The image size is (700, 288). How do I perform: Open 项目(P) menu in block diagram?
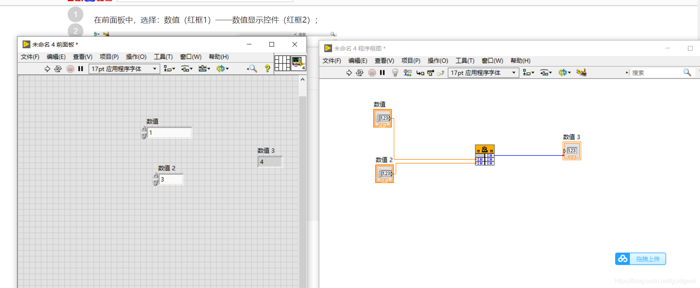[411, 61]
